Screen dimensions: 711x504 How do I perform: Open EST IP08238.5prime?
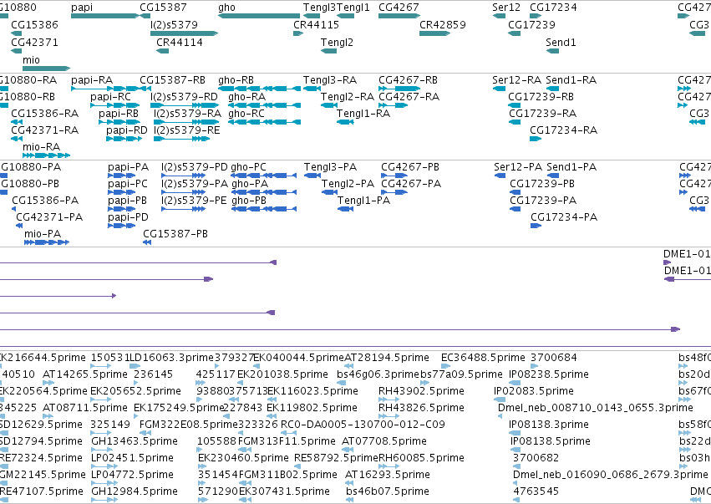point(515,384)
